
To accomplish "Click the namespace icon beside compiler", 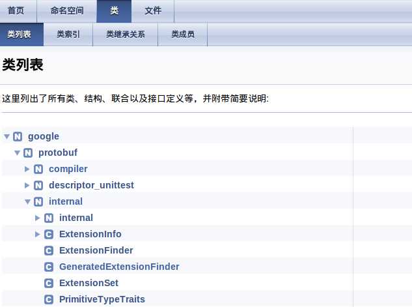I will [38, 169].
